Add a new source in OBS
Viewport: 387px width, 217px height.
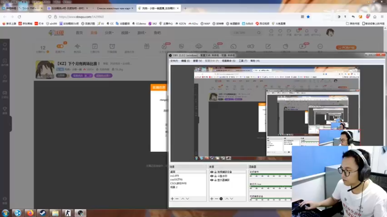click(x=212, y=199)
